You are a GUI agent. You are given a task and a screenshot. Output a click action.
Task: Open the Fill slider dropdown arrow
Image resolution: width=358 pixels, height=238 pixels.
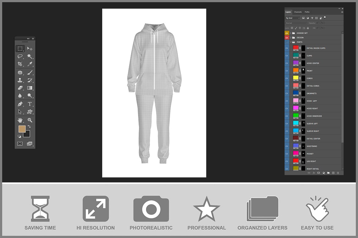(x=324, y=28)
